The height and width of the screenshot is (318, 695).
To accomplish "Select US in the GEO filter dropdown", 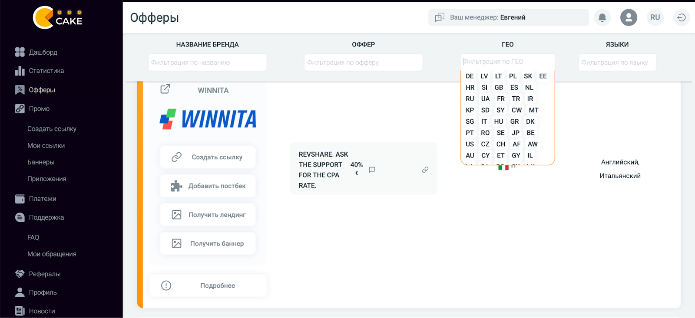I will tap(470, 144).
